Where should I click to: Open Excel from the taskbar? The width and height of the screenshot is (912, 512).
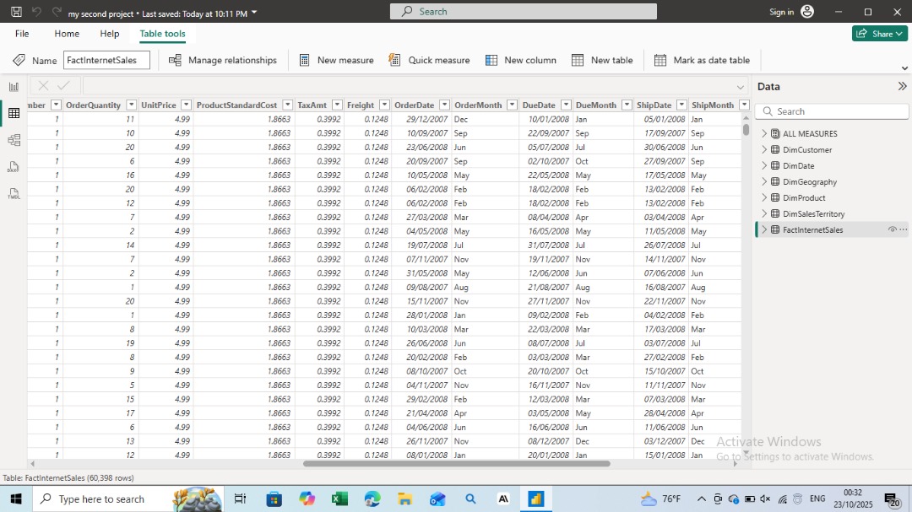339,499
